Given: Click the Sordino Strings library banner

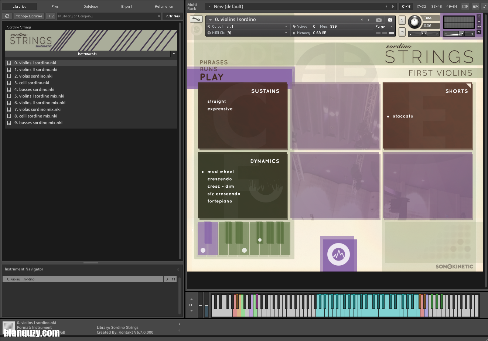Looking at the screenshot, I should click(x=91, y=41).
